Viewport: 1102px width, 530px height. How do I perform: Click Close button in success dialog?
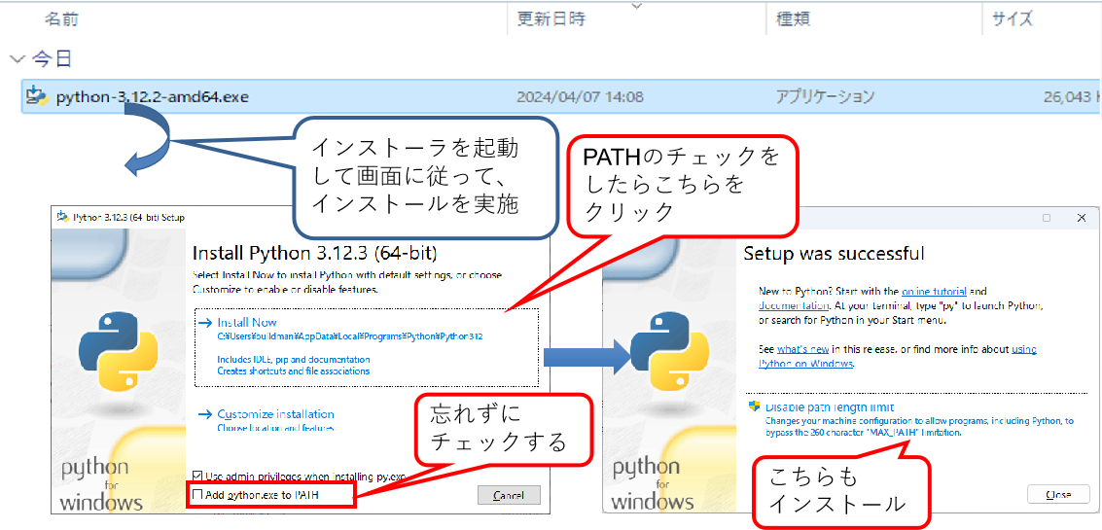(1057, 494)
